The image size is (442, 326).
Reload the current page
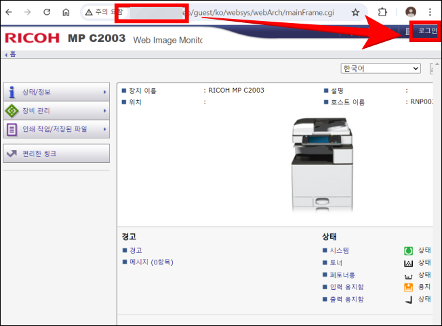coord(47,12)
